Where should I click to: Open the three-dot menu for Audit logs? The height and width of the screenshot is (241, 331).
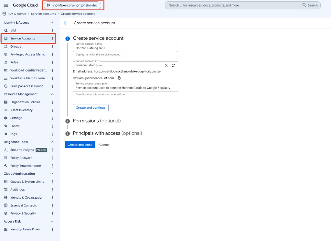(53, 190)
